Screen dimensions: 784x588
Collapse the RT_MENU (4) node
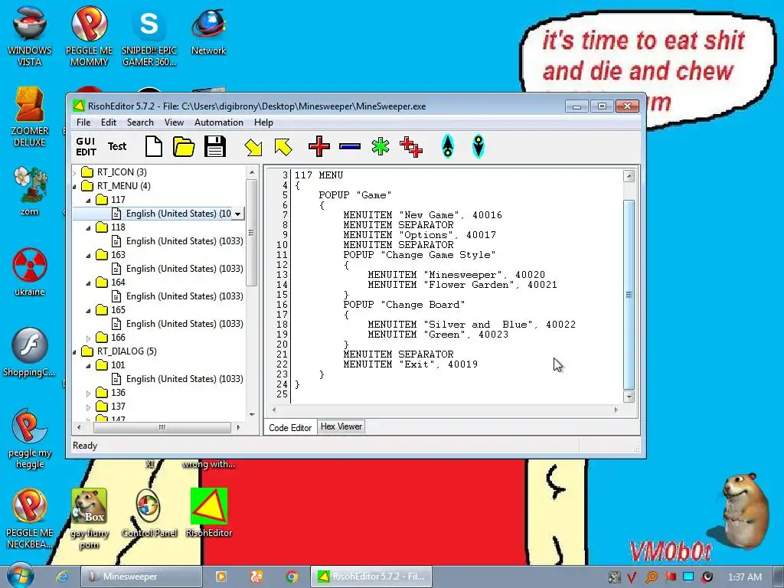75,187
